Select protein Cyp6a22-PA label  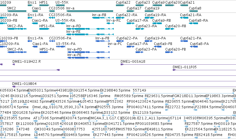coord(127,38)
